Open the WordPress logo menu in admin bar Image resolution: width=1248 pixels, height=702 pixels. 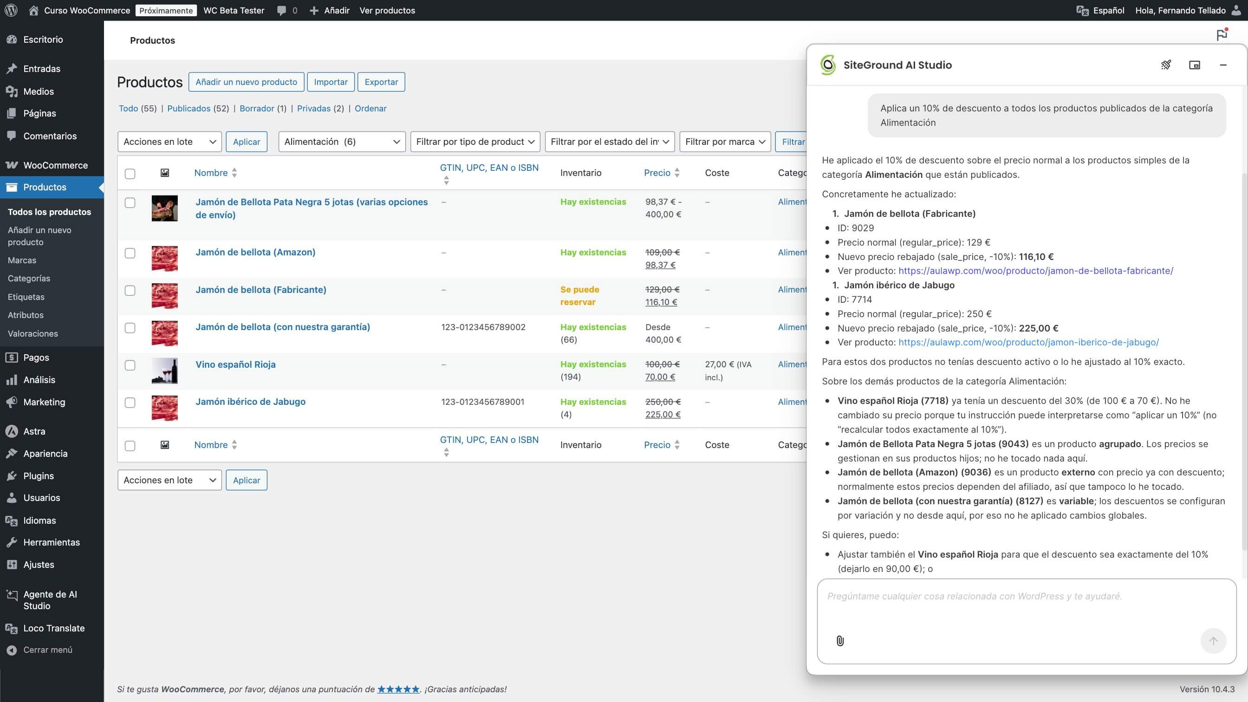pyautogui.click(x=10, y=10)
